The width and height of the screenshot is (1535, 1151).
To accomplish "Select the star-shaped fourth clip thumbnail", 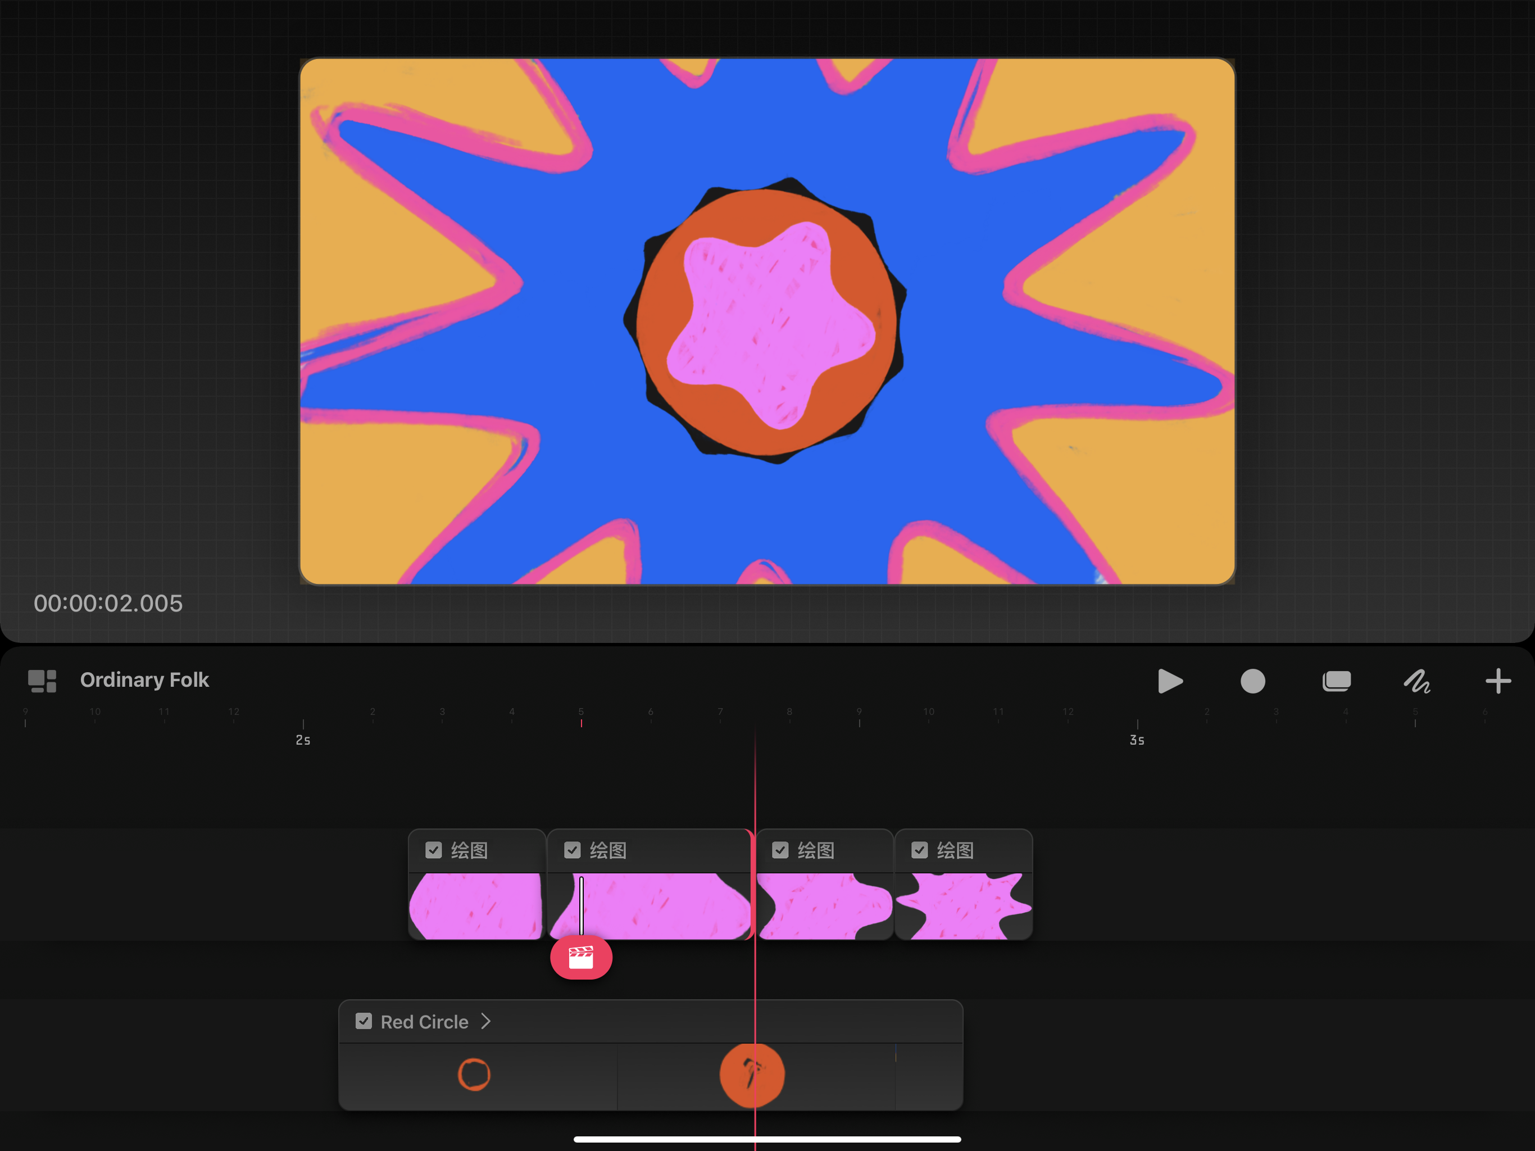I will (x=963, y=906).
